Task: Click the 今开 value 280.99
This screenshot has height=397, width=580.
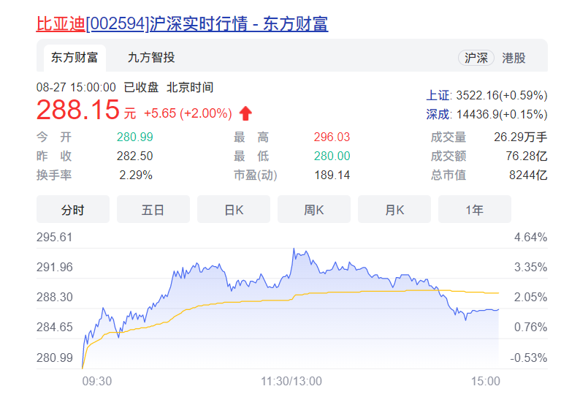Action: 135,137
